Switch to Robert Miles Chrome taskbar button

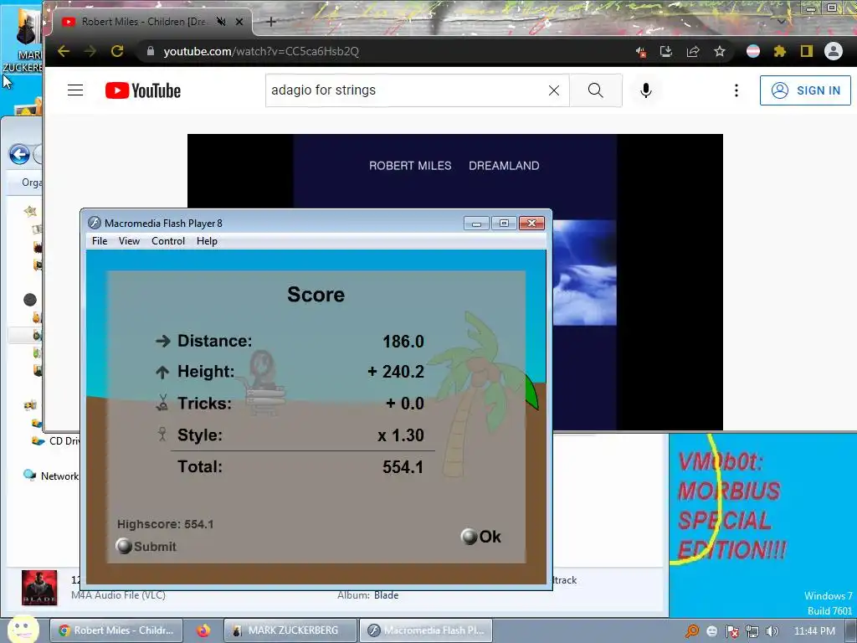point(116,630)
